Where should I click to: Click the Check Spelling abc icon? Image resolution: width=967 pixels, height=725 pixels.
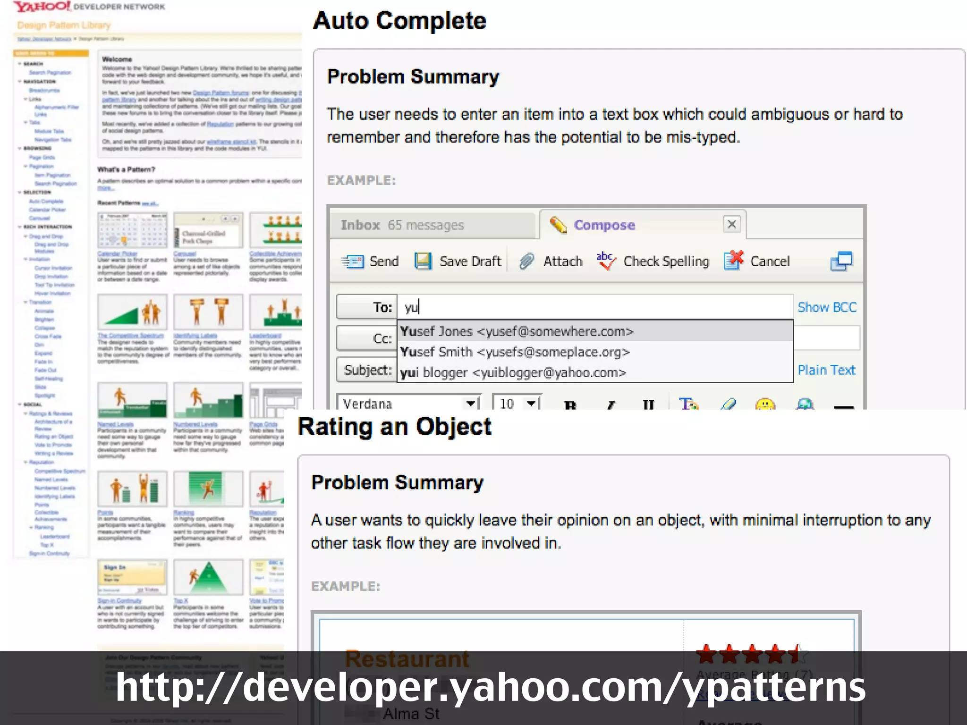606,261
